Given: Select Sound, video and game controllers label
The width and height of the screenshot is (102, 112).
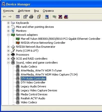Looking at the screenshot, I should point(37,63).
